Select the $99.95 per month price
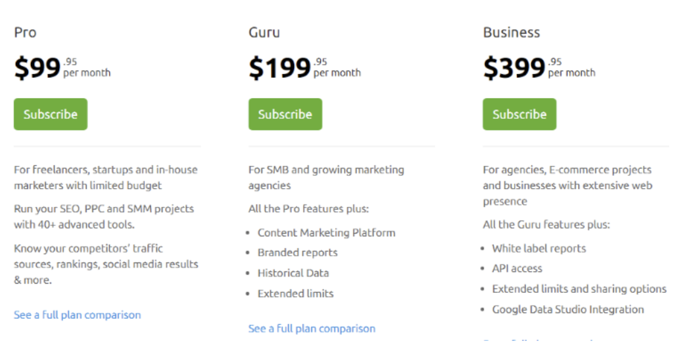The height and width of the screenshot is (347, 691). 62,68
